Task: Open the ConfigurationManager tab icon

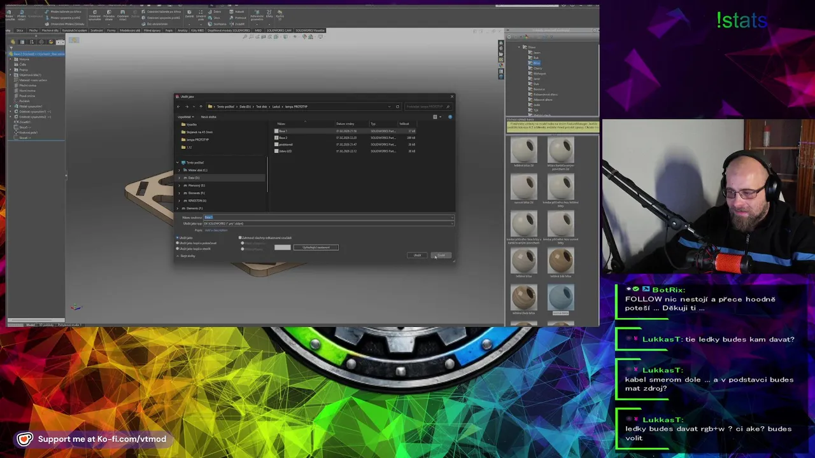Action: click(x=32, y=42)
